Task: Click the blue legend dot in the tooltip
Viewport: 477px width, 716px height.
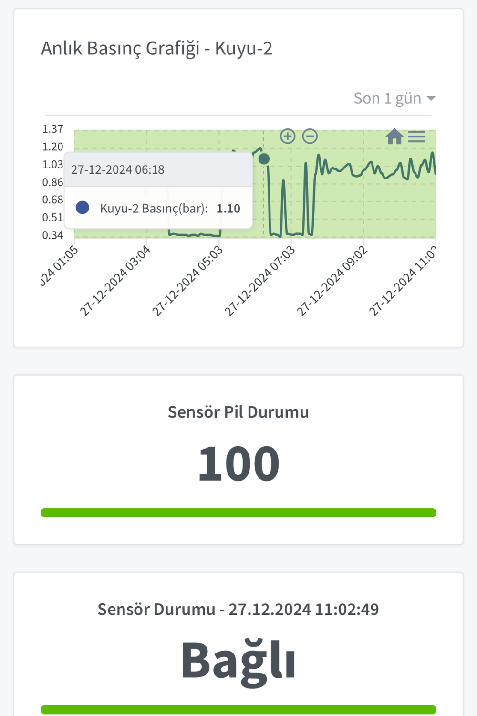Action: coord(82,207)
